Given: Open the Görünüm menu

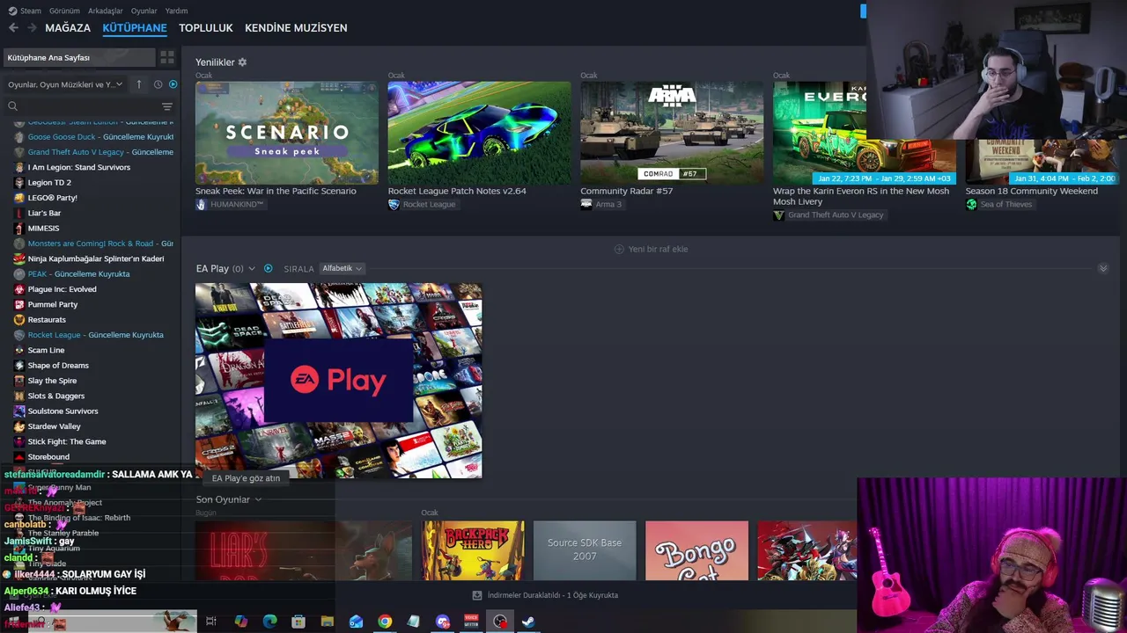Looking at the screenshot, I should pos(64,11).
